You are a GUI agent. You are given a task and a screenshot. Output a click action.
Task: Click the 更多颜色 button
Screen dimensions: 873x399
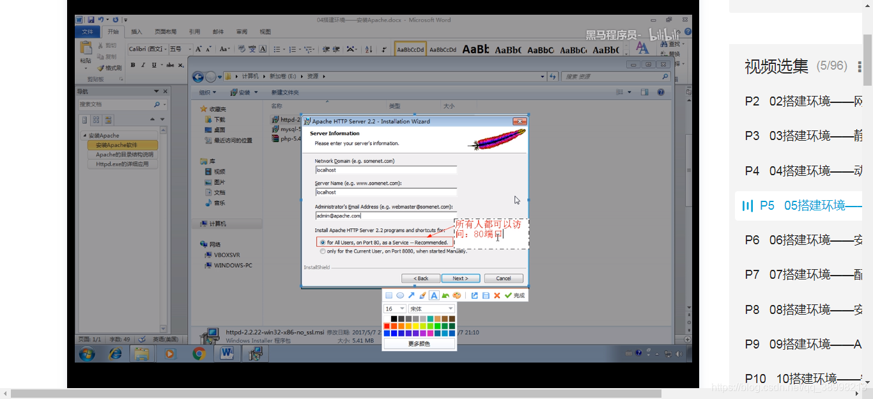pyautogui.click(x=419, y=344)
